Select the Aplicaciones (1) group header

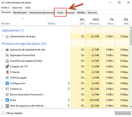point(13,31)
